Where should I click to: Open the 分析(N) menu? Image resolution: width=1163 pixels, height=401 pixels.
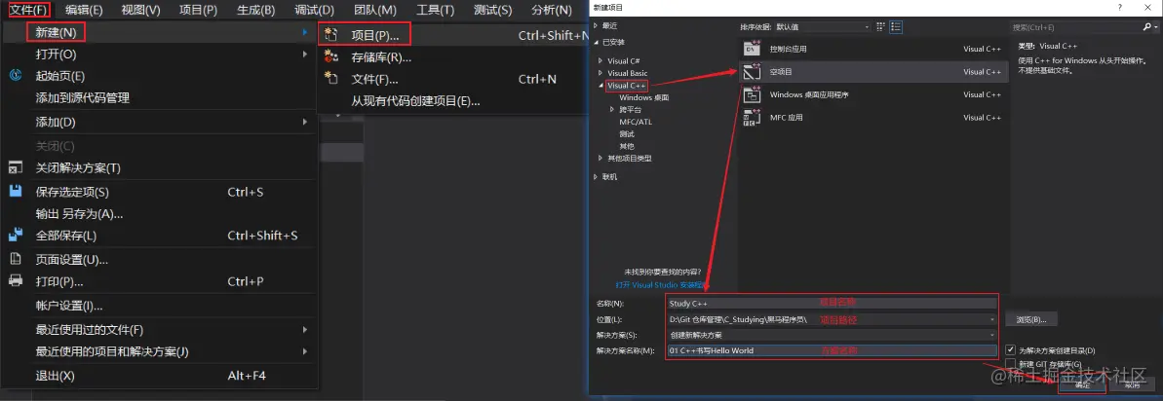coord(551,10)
